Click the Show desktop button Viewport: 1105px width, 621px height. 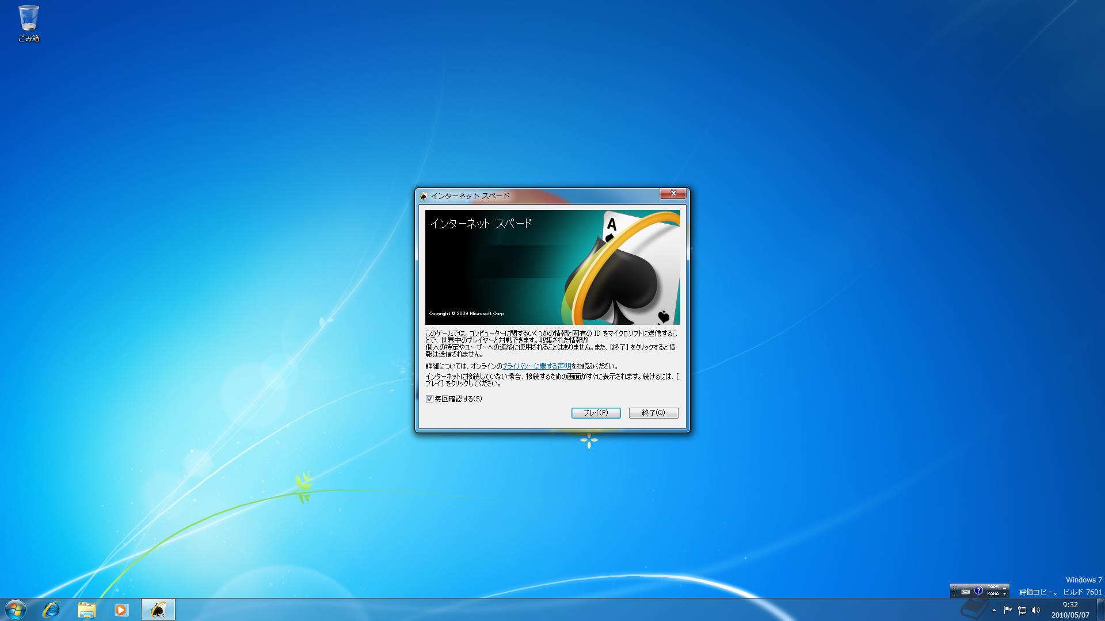click(x=1100, y=609)
